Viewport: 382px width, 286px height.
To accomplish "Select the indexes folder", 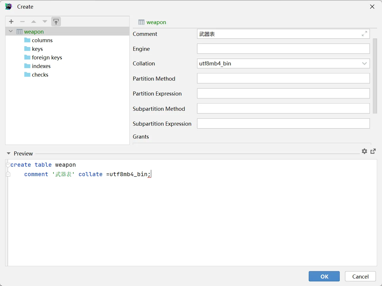I will click(41, 66).
